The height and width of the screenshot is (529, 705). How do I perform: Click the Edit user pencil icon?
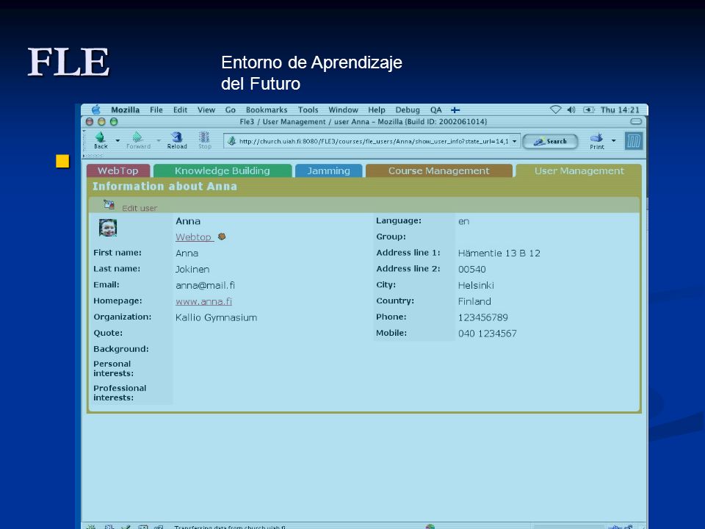tap(109, 204)
